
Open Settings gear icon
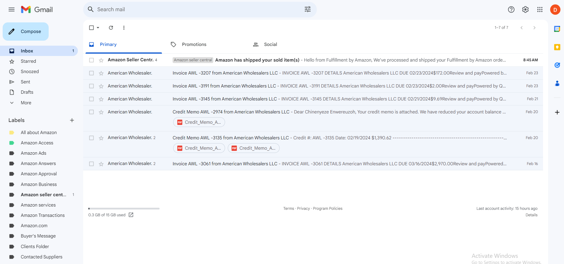[x=525, y=9]
